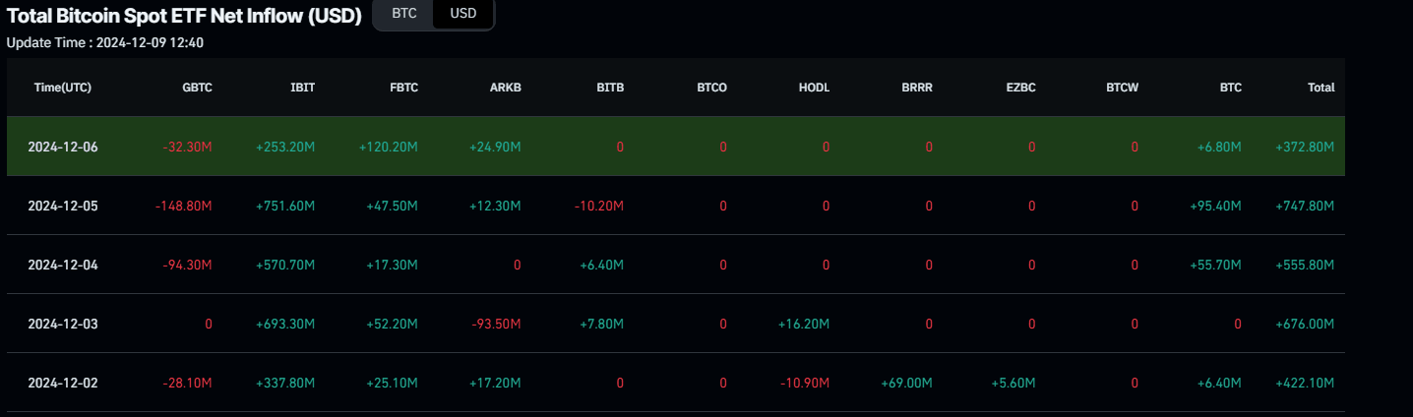Select the USD toggle option
The image size is (1413, 417).
[x=462, y=14]
